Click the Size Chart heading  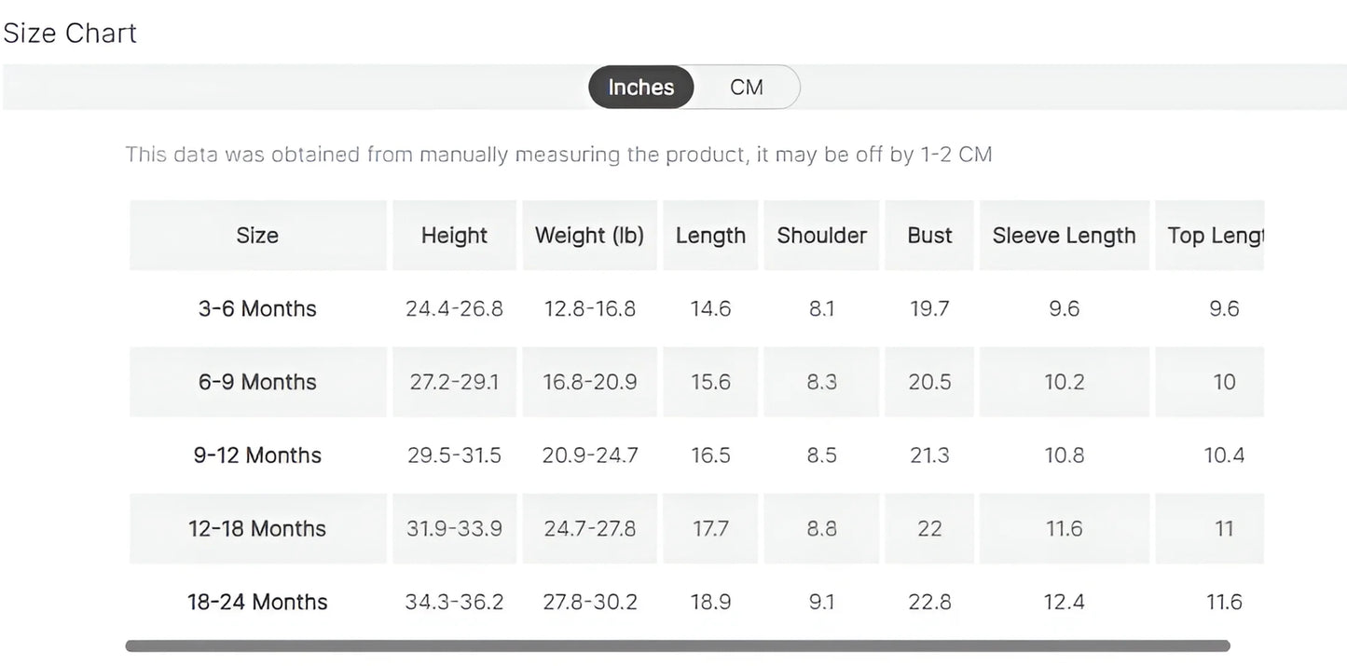pos(70,33)
